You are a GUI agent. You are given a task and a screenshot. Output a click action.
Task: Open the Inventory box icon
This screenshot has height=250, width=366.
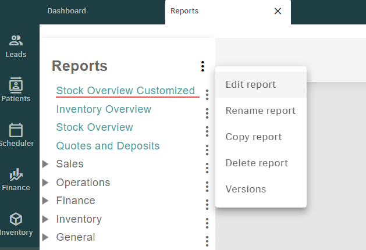(16, 219)
